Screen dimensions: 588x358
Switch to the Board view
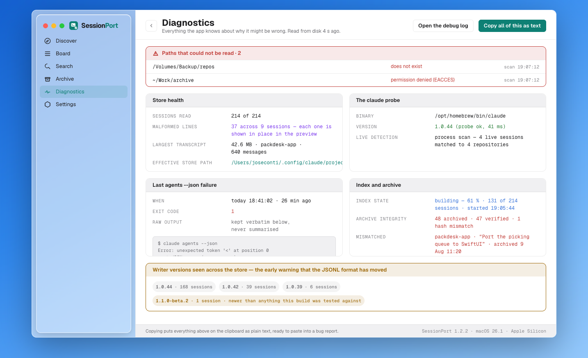pos(84,54)
